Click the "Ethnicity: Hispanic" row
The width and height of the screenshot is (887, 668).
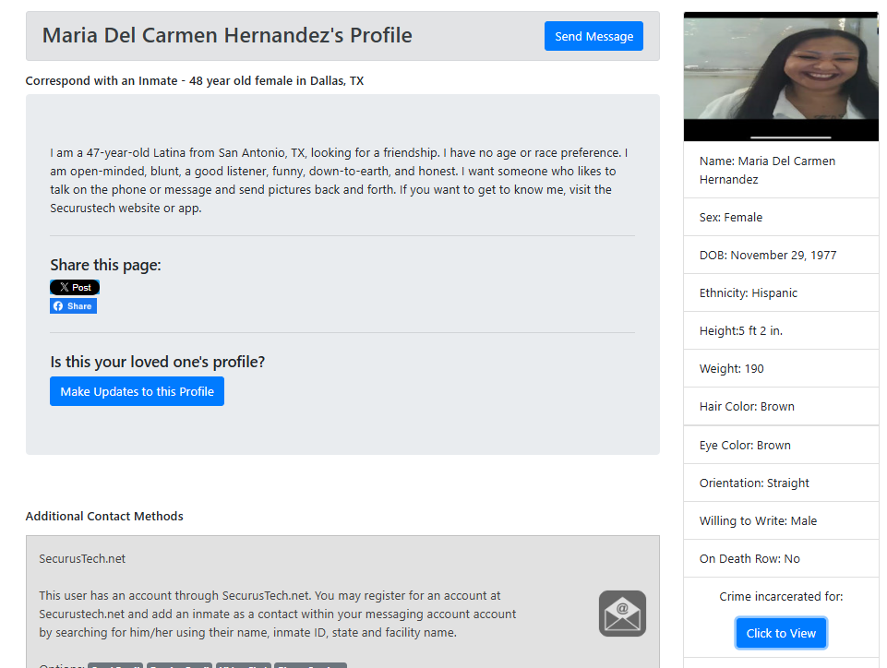[x=781, y=293]
